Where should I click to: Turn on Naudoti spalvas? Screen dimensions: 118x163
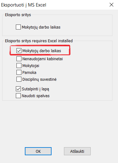click(x=18, y=96)
